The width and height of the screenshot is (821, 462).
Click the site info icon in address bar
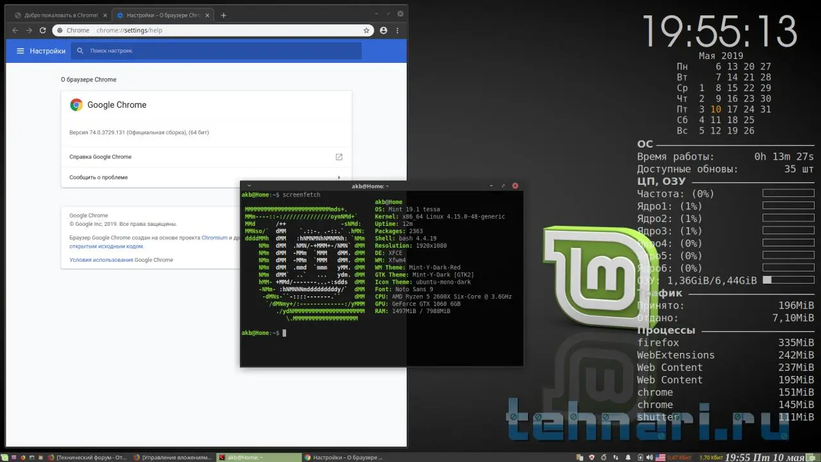click(x=60, y=30)
